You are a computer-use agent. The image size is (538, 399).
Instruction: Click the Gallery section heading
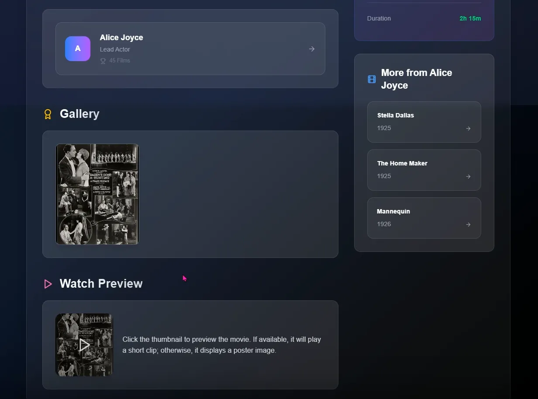click(79, 114)
